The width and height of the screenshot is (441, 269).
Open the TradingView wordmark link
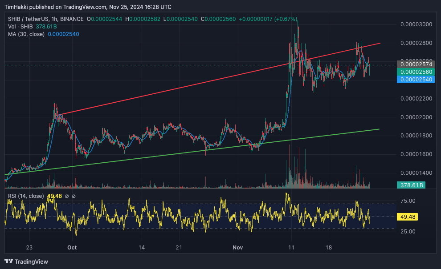[x=31, y=262]
